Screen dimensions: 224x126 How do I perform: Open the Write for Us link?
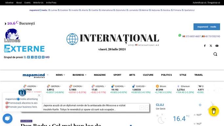38,3
